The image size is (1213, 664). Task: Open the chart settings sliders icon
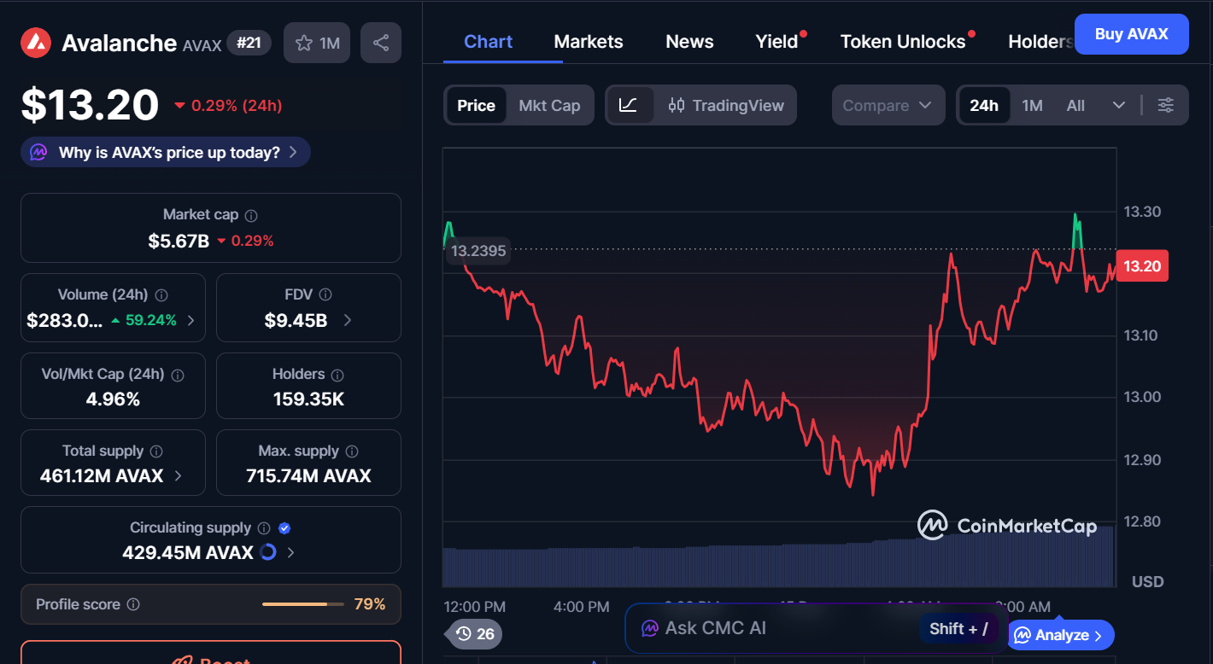(x=1166, y=104)
